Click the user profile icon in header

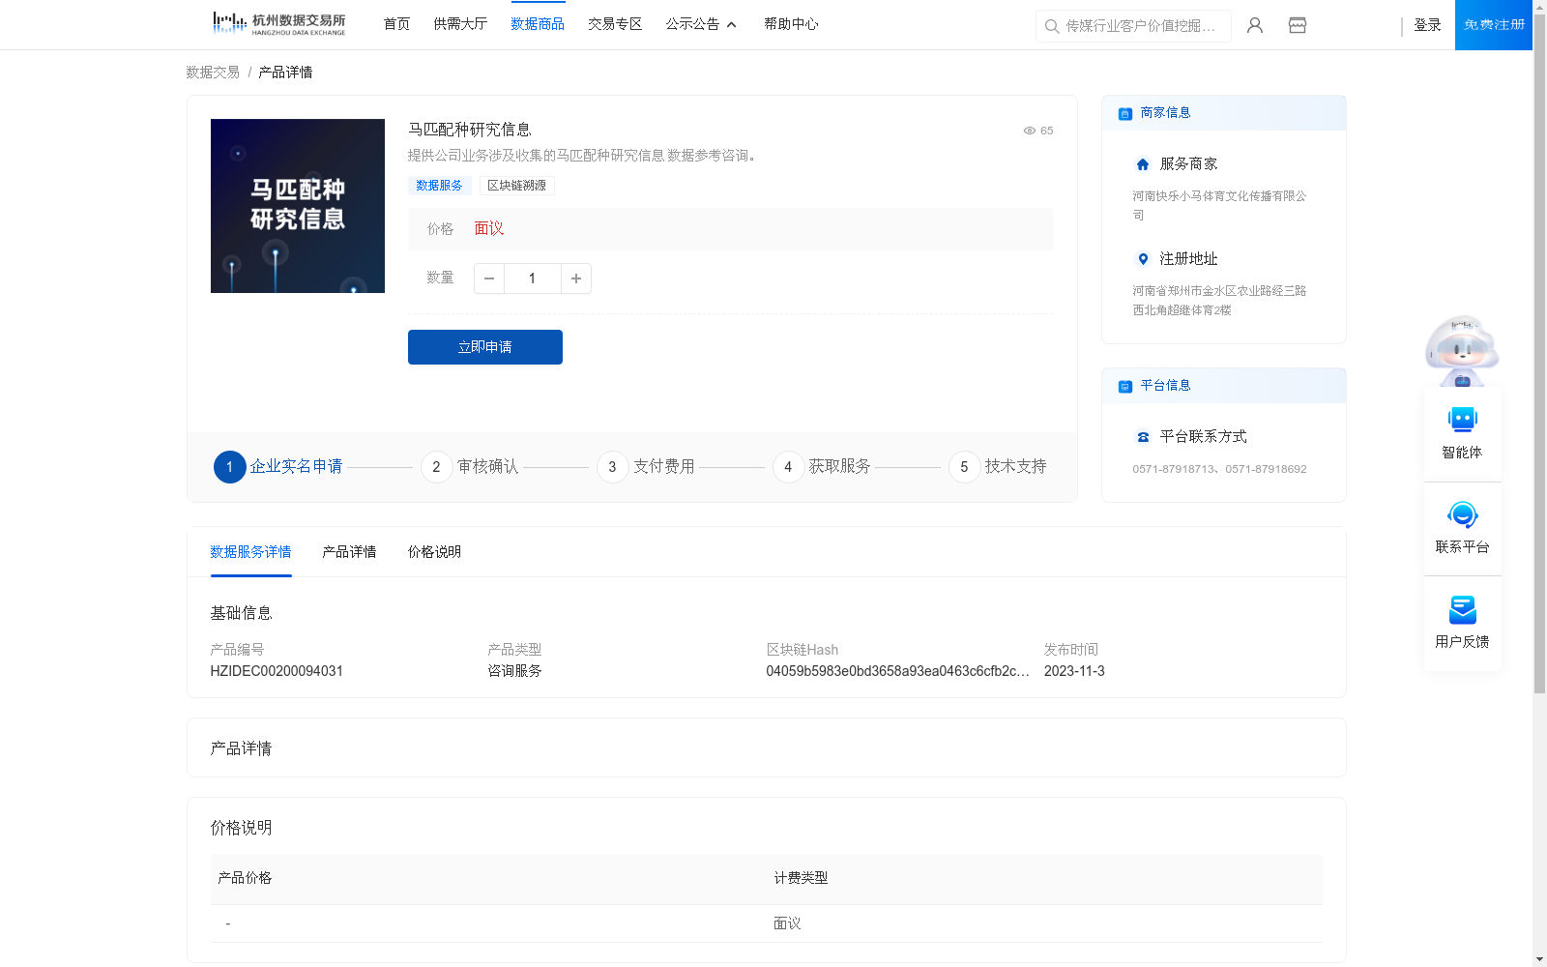coord(1254,25)
